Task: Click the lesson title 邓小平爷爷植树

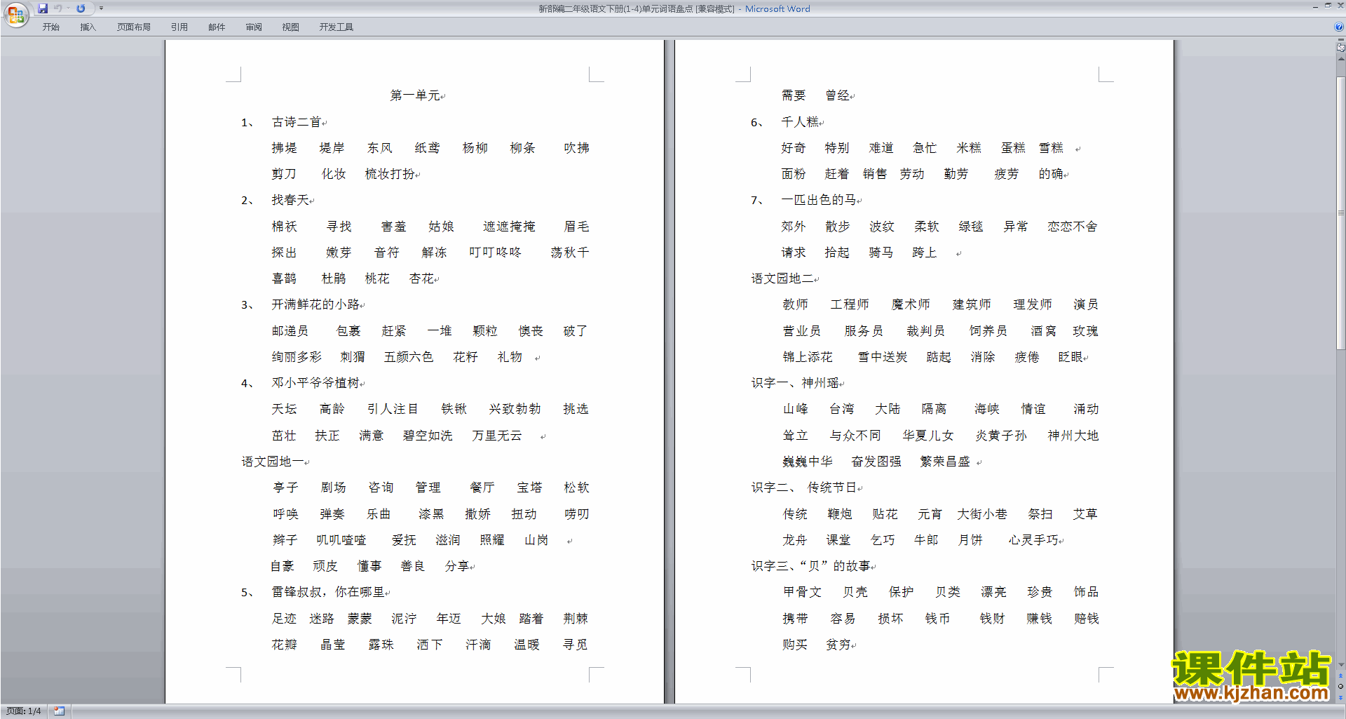Action: [x=315, y=383]
